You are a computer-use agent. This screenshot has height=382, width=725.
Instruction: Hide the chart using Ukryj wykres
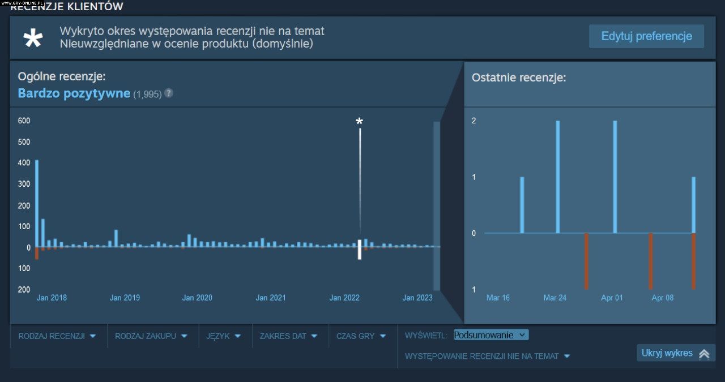point(667,353)
